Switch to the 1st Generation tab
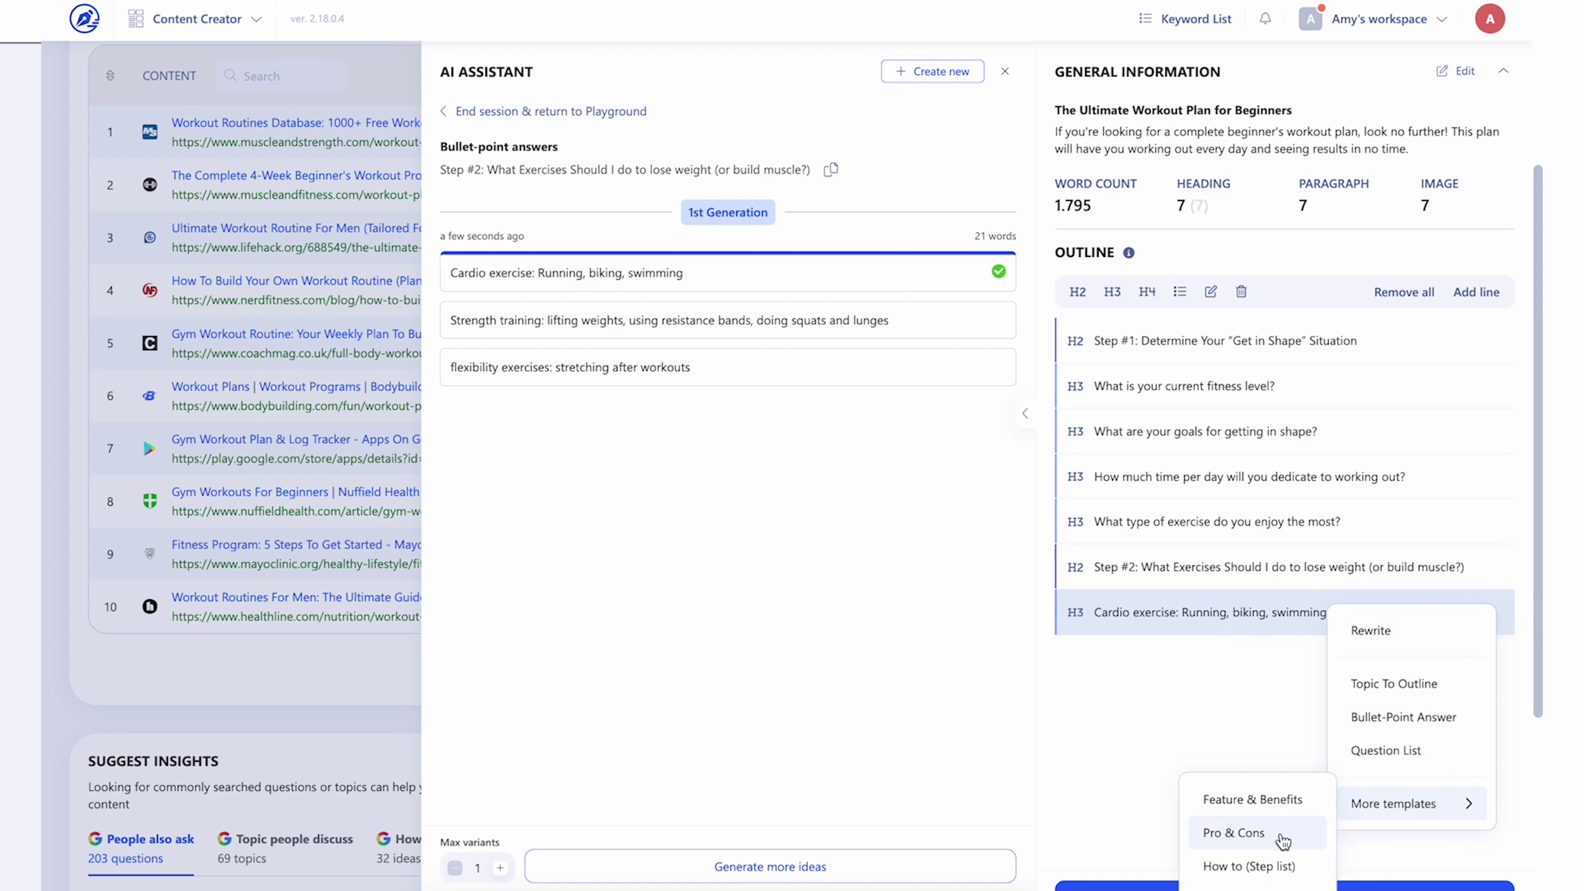 728,212
